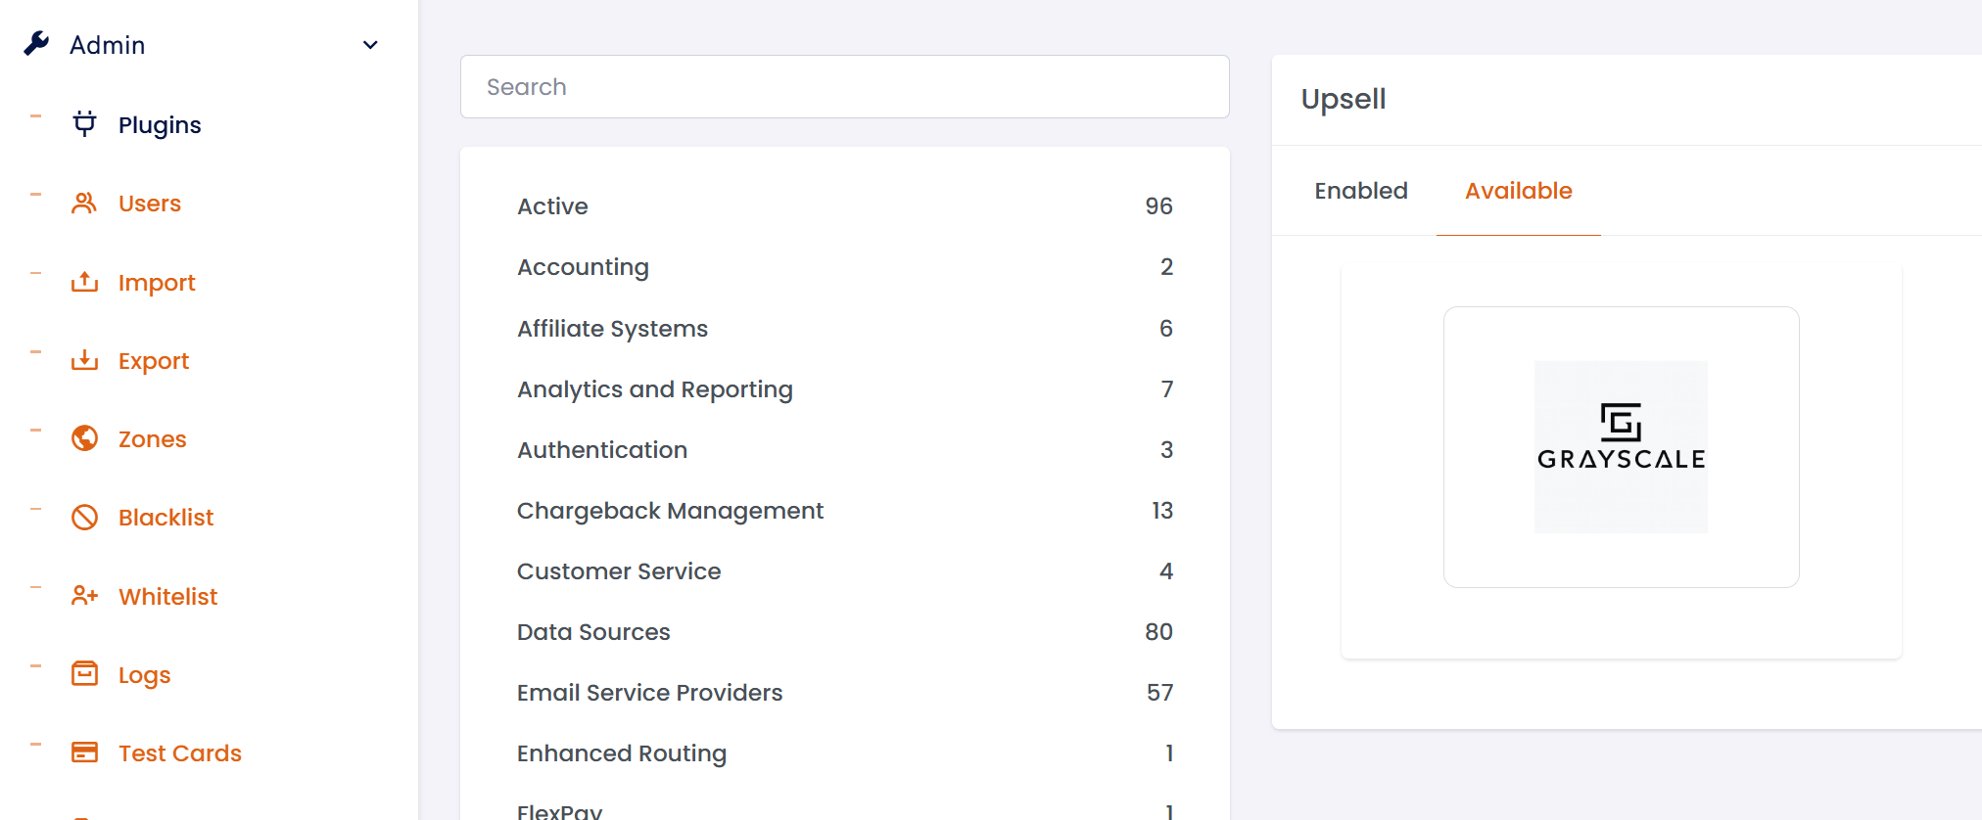Choose the Email Service Providers category
This screenshot has height=820, width=1982.
click(x=649, y=693)
